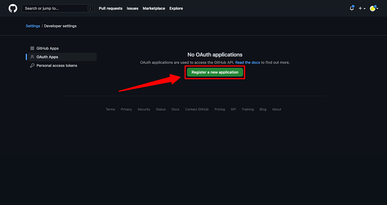Screen dimensions: 387x205
Task: Open Training footer link
Action: [x=248, y=109]
